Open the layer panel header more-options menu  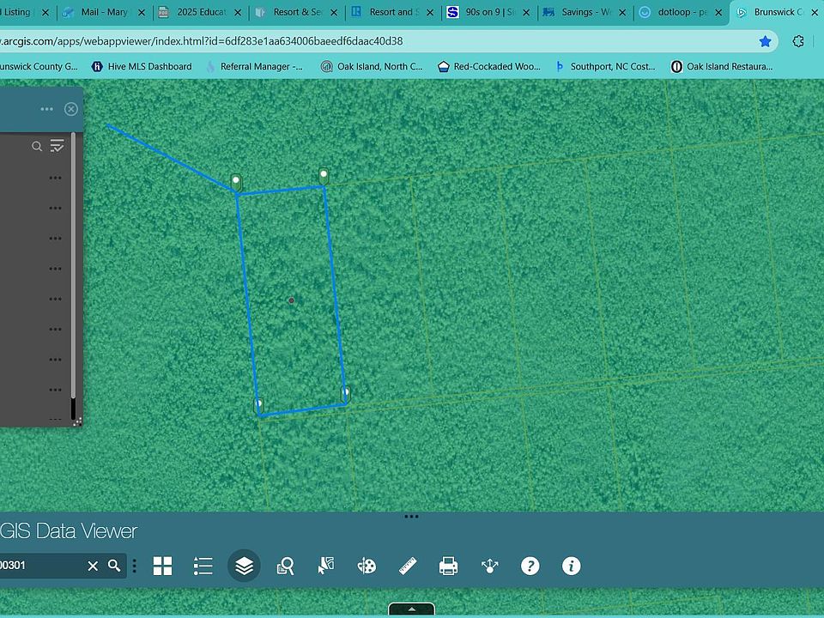point(46,109)
